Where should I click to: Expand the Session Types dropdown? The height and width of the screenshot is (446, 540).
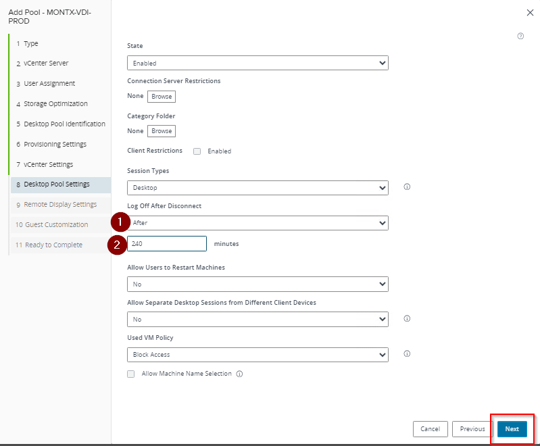[x=257, y=187]
